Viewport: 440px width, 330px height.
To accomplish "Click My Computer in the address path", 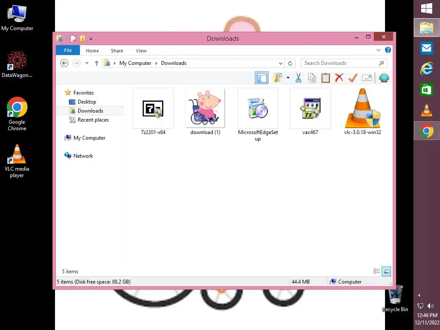I will [135, 63].
